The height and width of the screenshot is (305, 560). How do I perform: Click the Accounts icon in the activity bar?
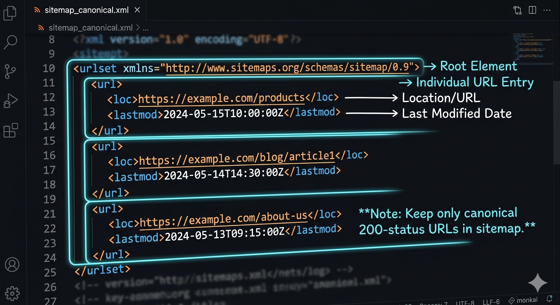point(12,264)
